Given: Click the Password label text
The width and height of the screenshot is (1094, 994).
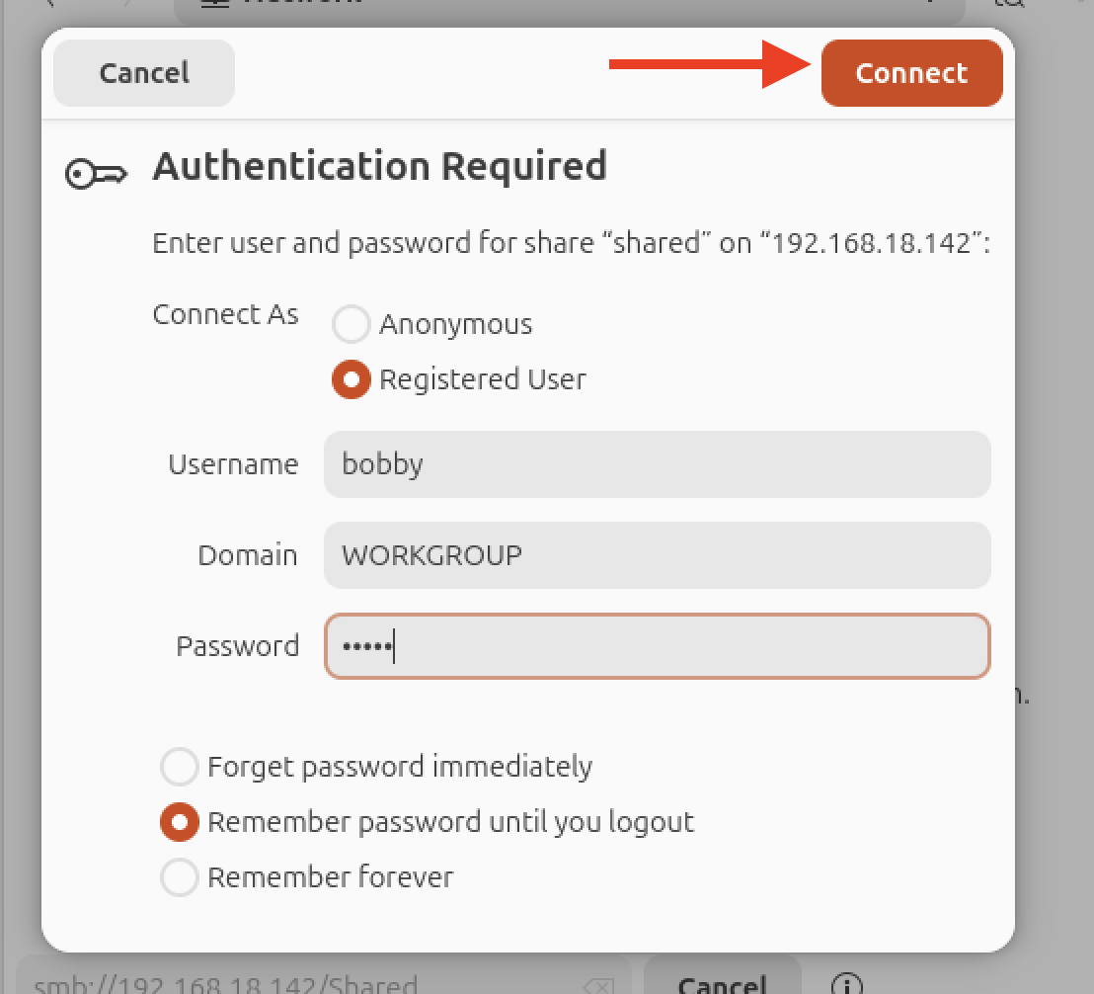Looking at the screenshot, I should [237, 646].
